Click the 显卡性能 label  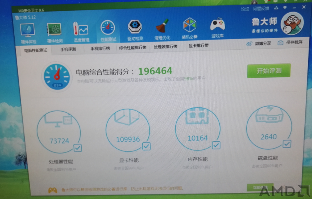tap(129, 160)
